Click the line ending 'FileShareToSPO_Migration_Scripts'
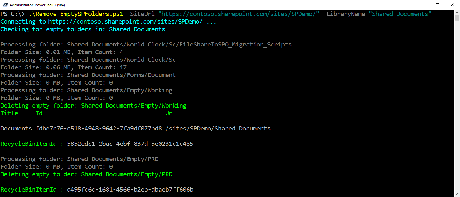This screenshot has height=197, width=460. [146, 45]
